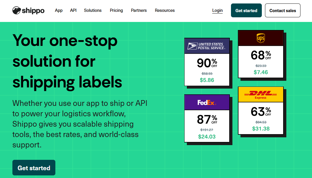312x178 pixels.
Task: Click the $24.03 discounted price
Action: pos(207,136)
